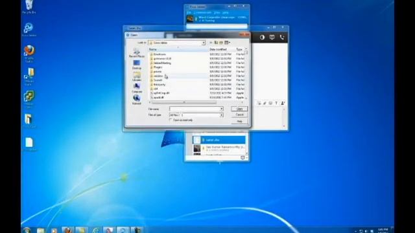The height and width of the screenshot is (233, 415).
Task: Open the File menu in Jabber main window
Action: coord(189,12)
